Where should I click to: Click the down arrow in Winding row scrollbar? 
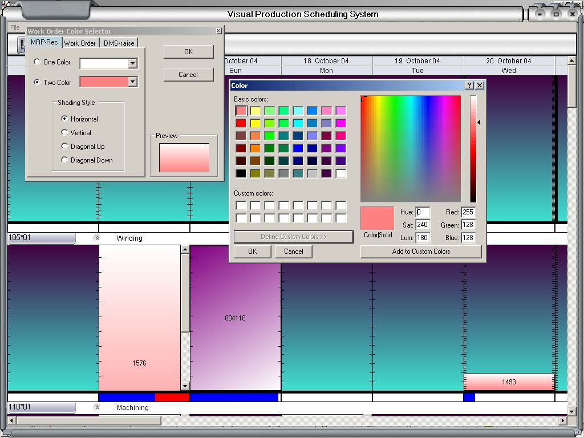pos(185,386)
